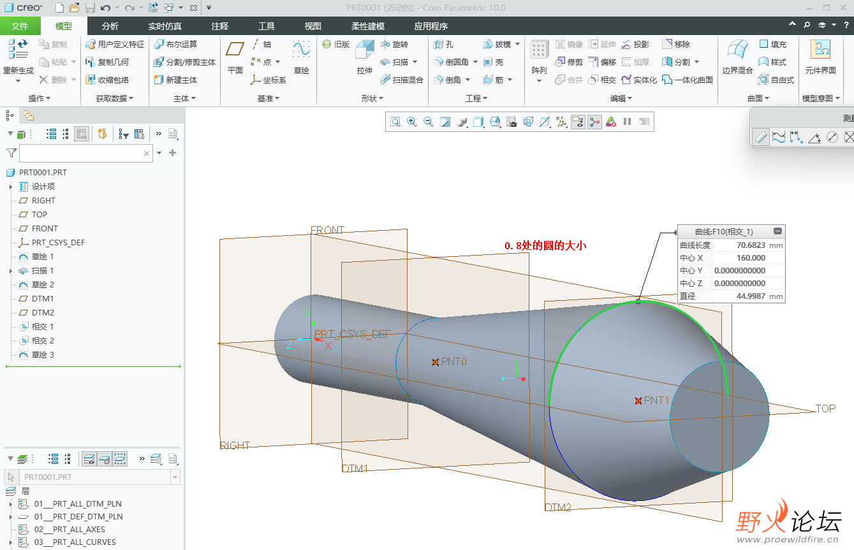Expand Shapes (形状) group dropdown

pos(372,98)
